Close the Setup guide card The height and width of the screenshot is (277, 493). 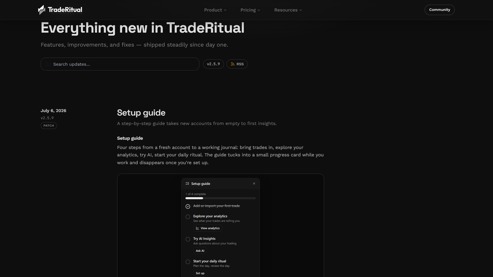[x=254, y=183]
